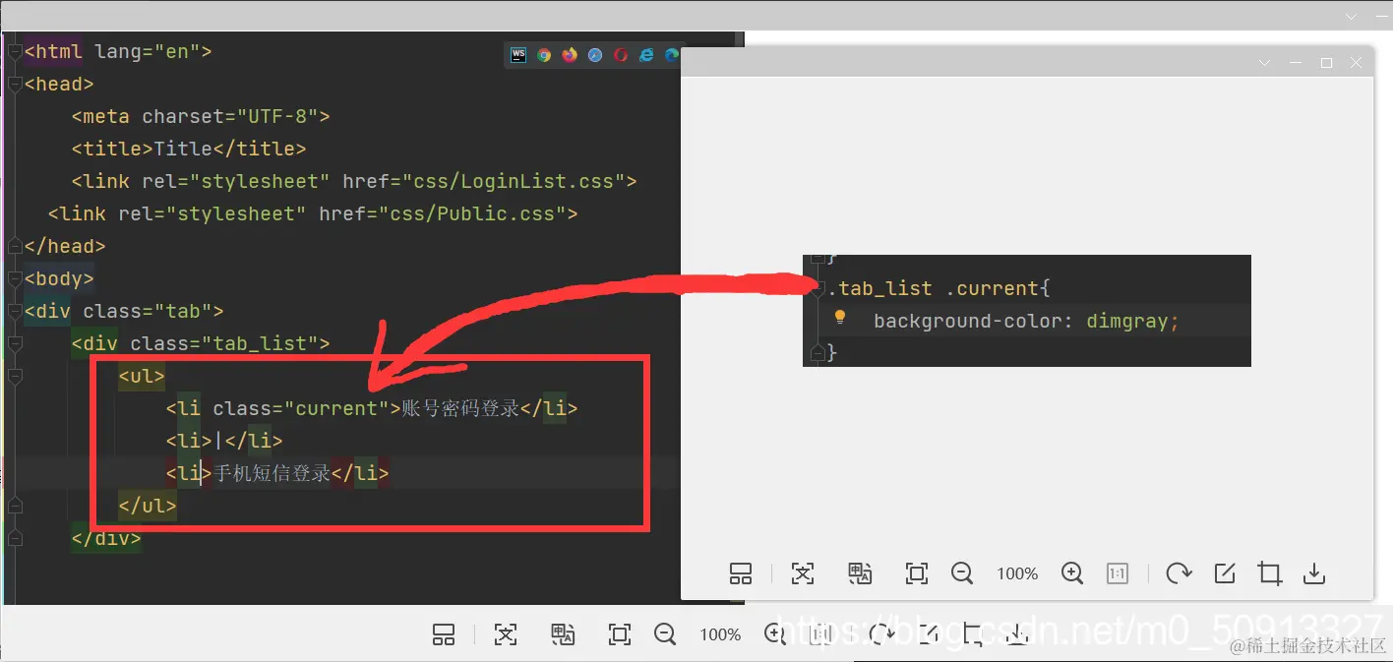Select crop tool in front viewer toolbar
1393x662 pixels.
(x=1270, y=573)
